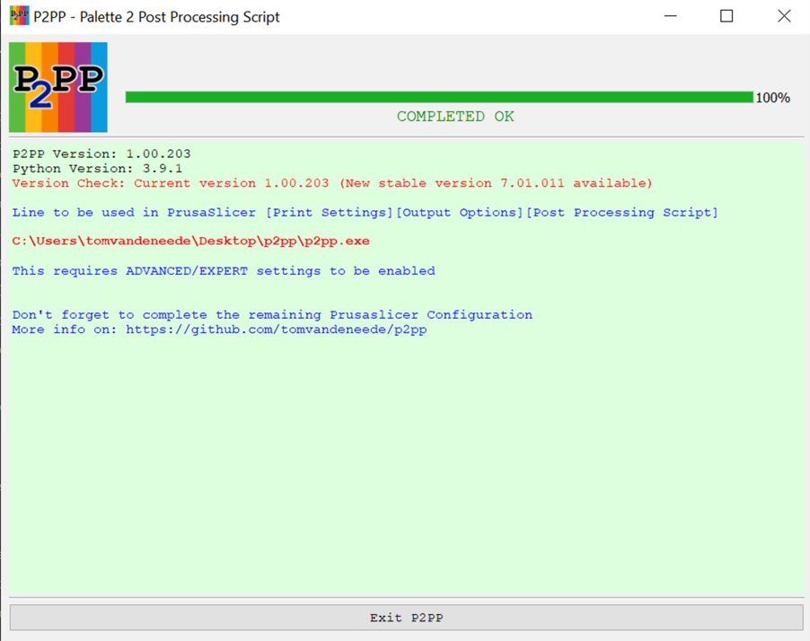Click the red Version Check warning line
Viewport: 810px width, 641px height.
(x=332, y=183)
